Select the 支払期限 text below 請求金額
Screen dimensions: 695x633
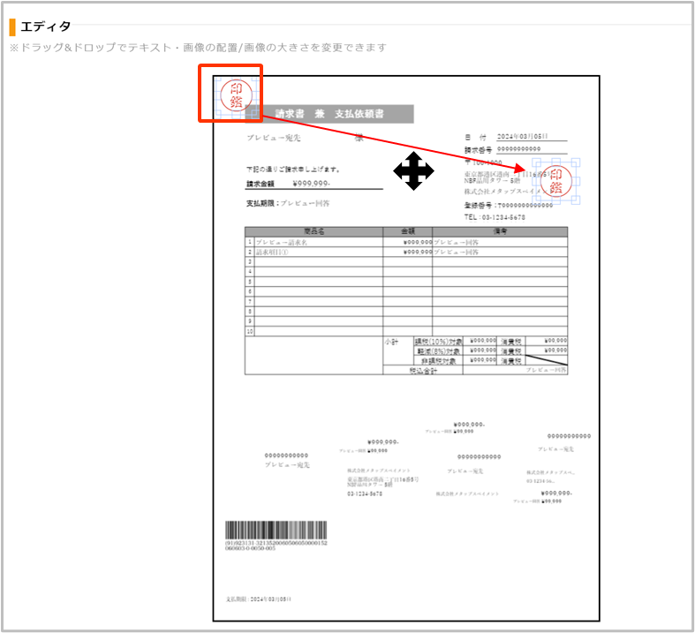(288, 203)
